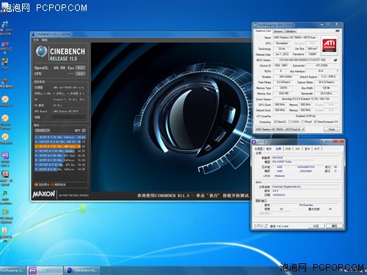The width and height of the screenshot is (367, 275).
Task: Click the Bus Interface question mark icon
Action: coord(337,71)
